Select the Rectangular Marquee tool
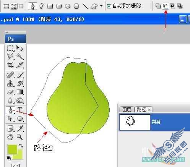Viewport: 190px width, 167px height. point(10,48)
